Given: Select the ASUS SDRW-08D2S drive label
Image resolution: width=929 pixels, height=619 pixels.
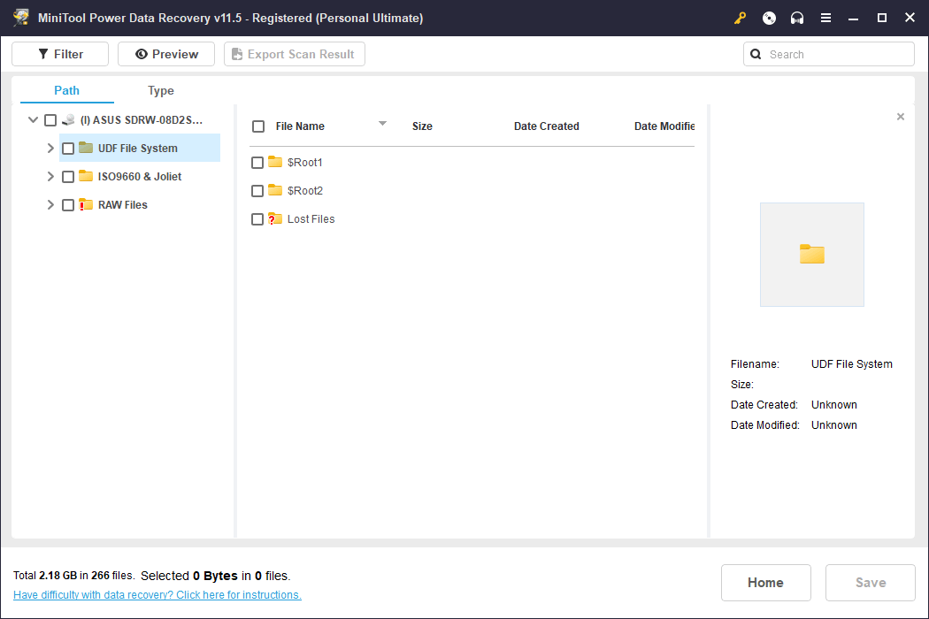Looking at the screenshot, I should (x=142, y=120).
